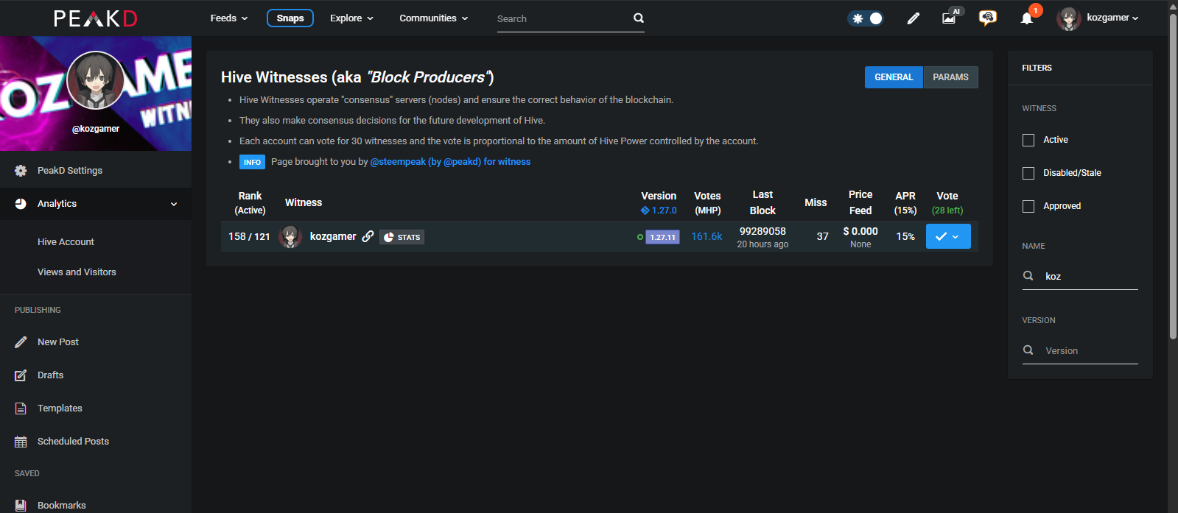Click the 161.6k votes link
The image size is (1178, 513).
[707, 236]
